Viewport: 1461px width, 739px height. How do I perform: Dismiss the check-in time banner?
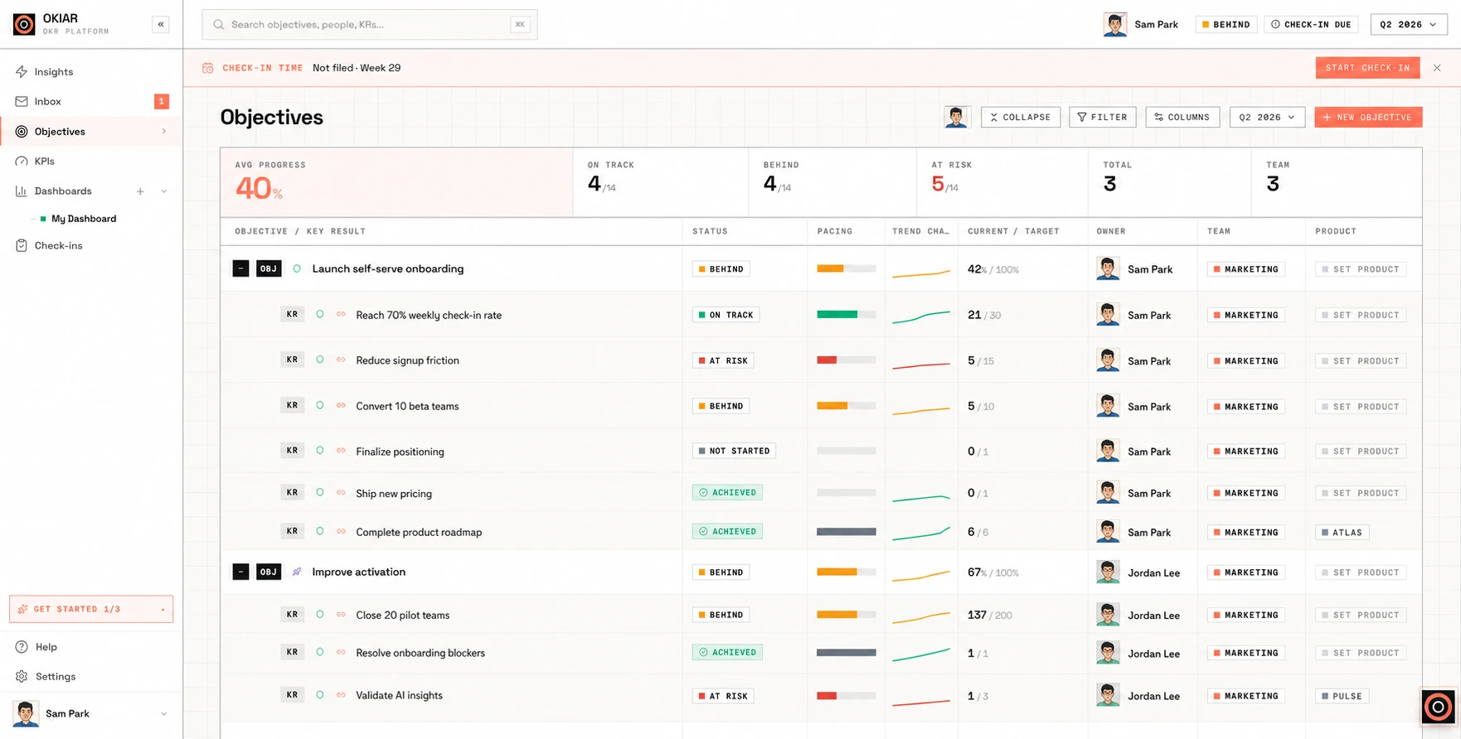point(1437,68)
